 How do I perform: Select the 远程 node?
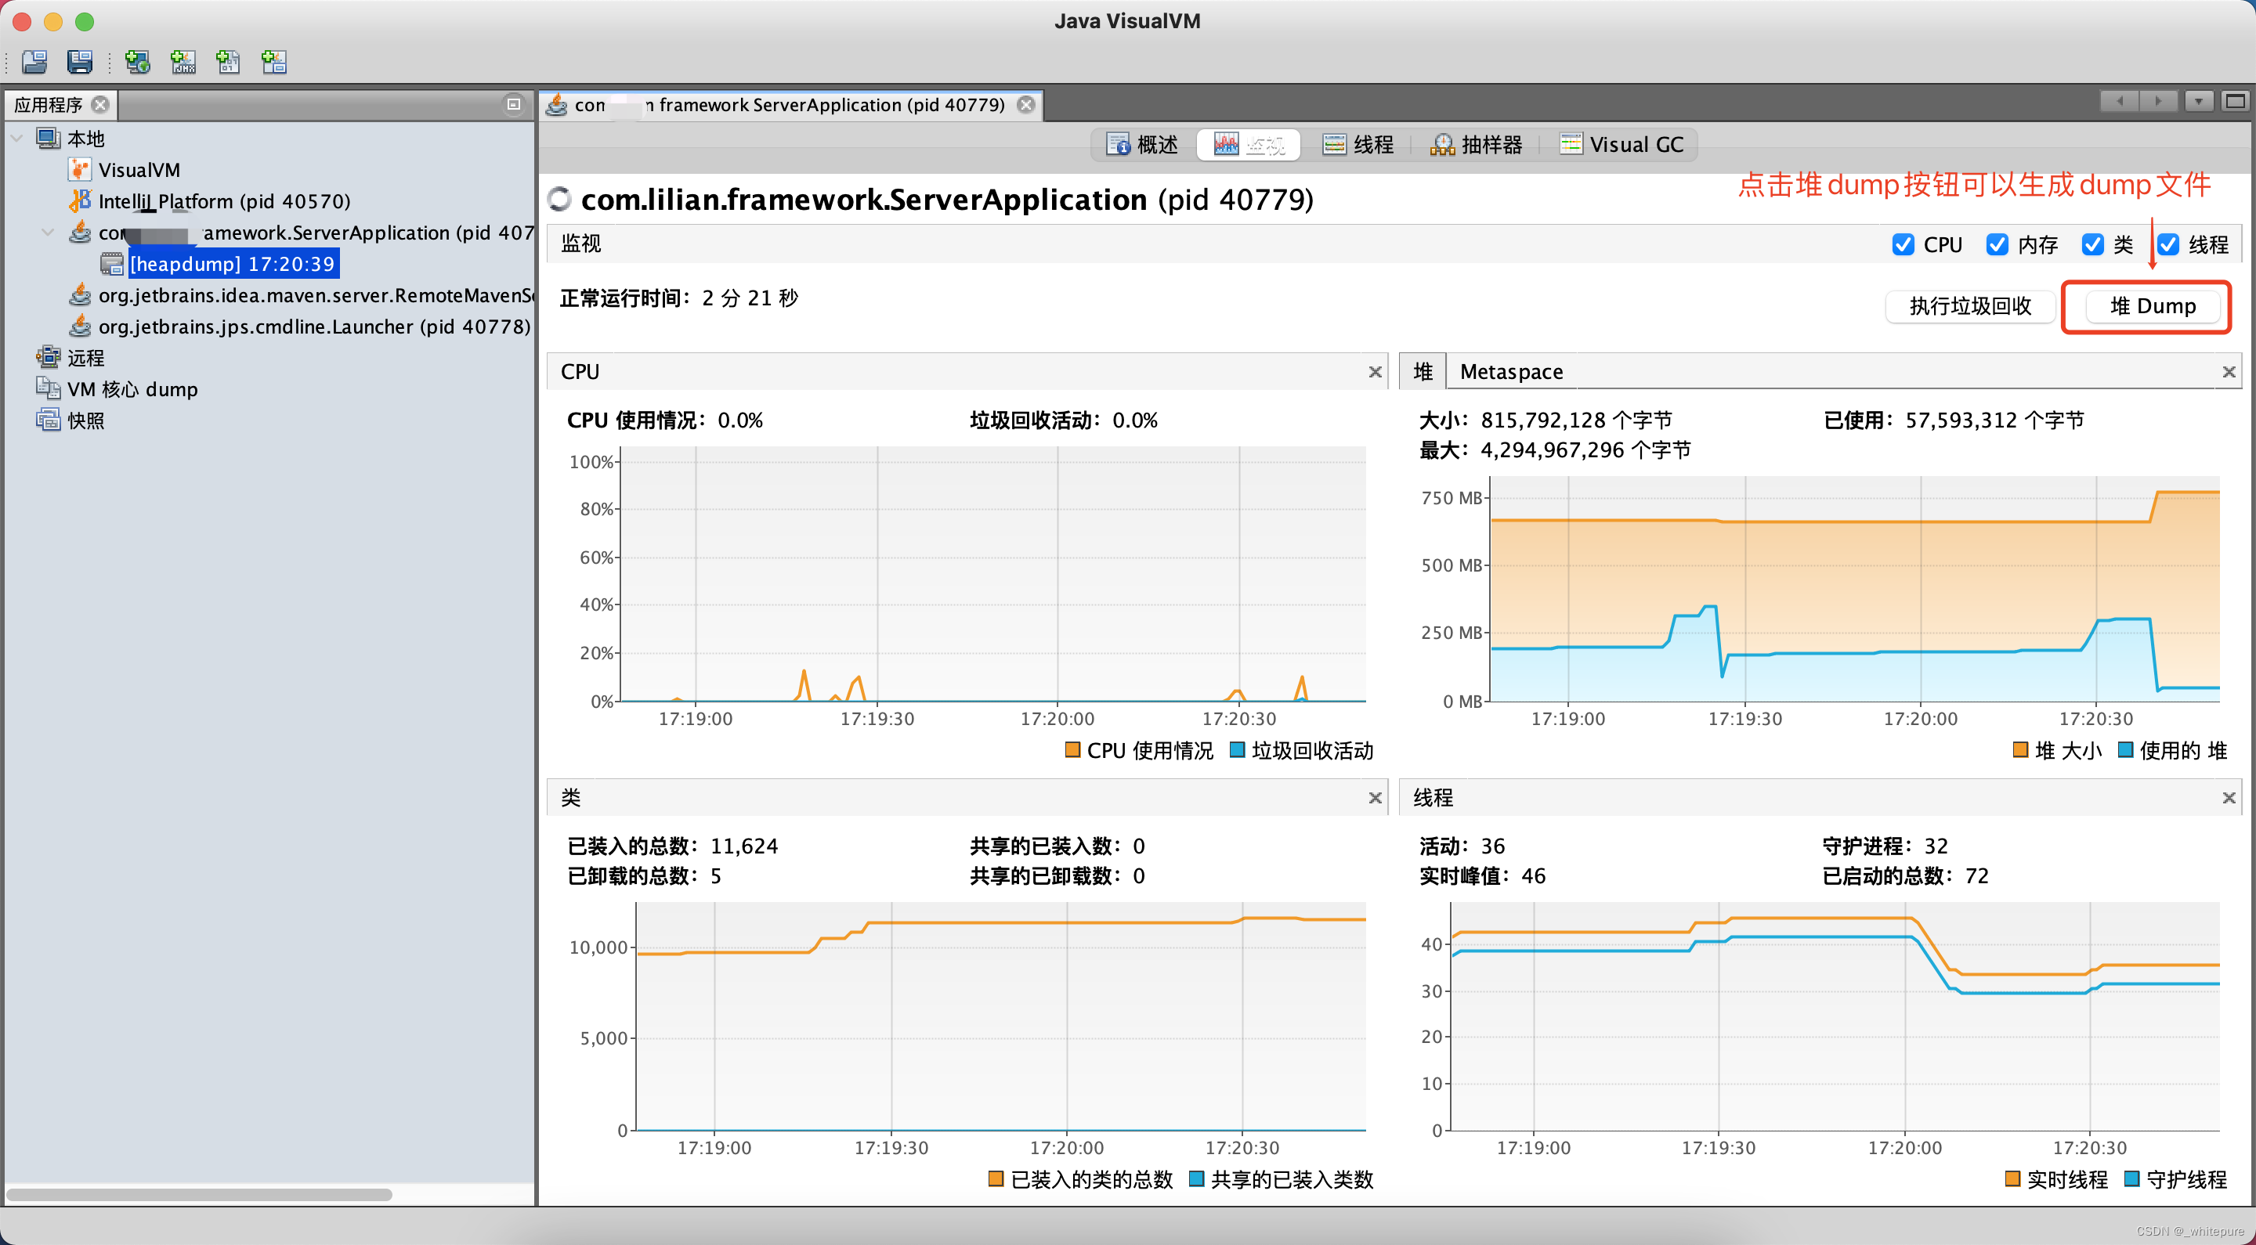[x=86, y=358]
